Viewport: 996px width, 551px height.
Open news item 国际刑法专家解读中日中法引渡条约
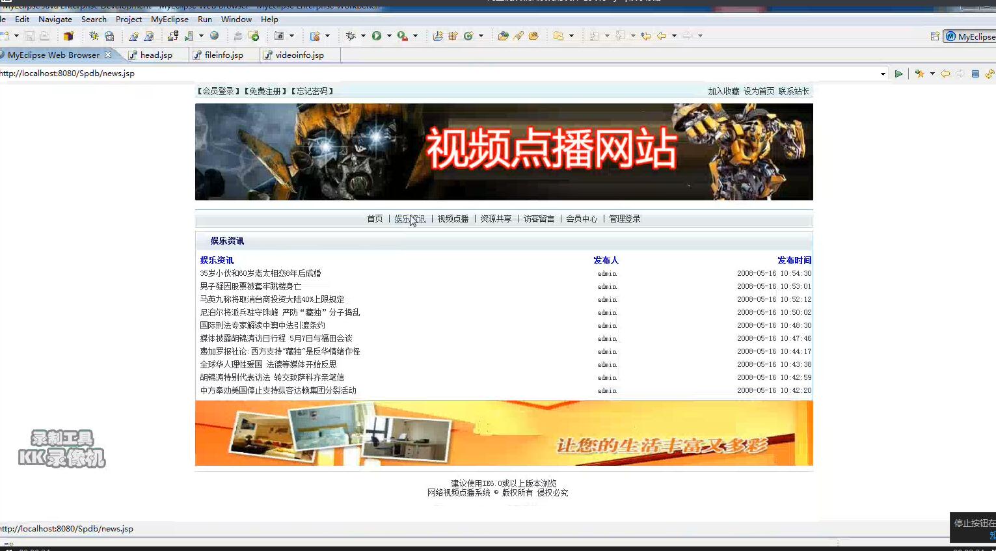click(x=262, y=326)
